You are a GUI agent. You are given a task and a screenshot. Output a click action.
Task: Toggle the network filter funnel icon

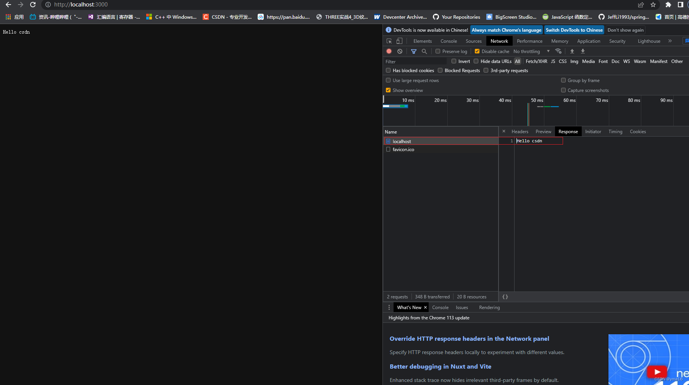(x=414, y=51)
